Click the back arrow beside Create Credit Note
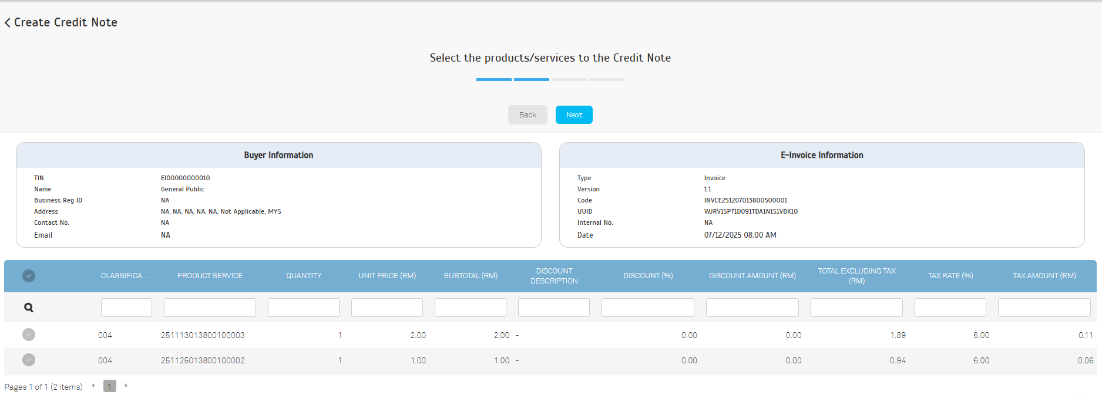The height and width of the screenshot is (395, 1102). point(8,23)
